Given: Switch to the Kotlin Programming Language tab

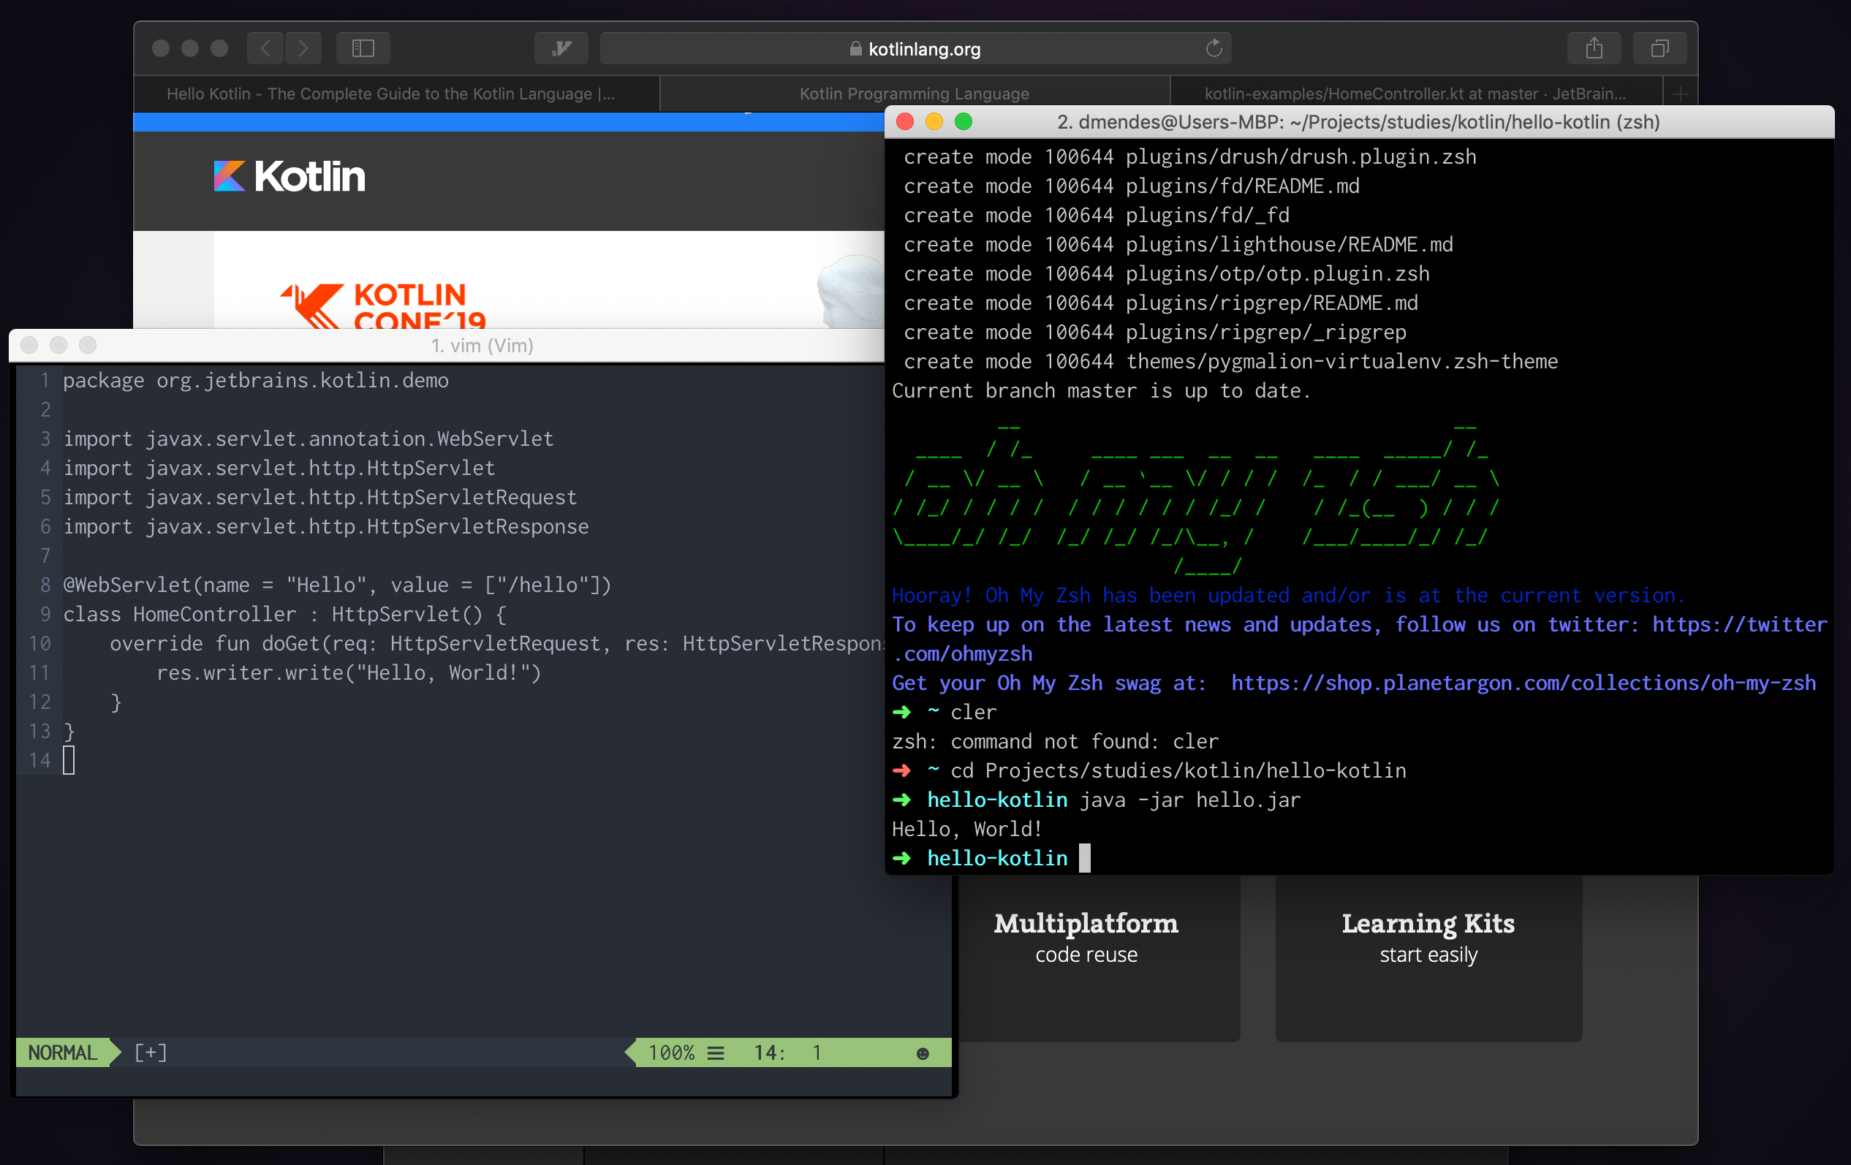Looking at the screenshot, I should click(x=913, y=93).
